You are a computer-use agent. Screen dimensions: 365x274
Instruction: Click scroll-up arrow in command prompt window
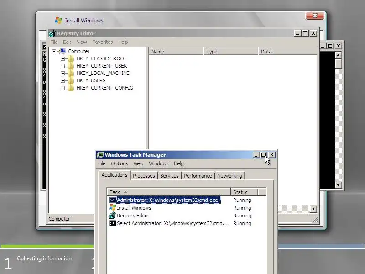[x=338, y=55]
